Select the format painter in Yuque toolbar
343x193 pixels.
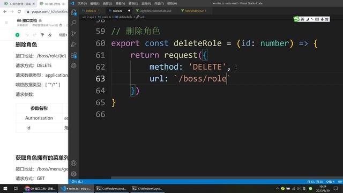[42, 35]
